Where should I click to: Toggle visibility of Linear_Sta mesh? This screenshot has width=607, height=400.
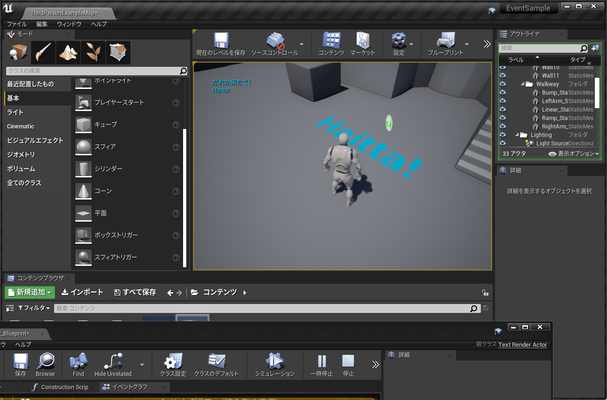click(x=503, y=110)
